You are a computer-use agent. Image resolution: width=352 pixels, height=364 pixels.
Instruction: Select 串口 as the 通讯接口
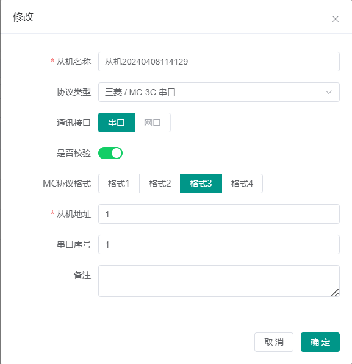tap(117, 123)
